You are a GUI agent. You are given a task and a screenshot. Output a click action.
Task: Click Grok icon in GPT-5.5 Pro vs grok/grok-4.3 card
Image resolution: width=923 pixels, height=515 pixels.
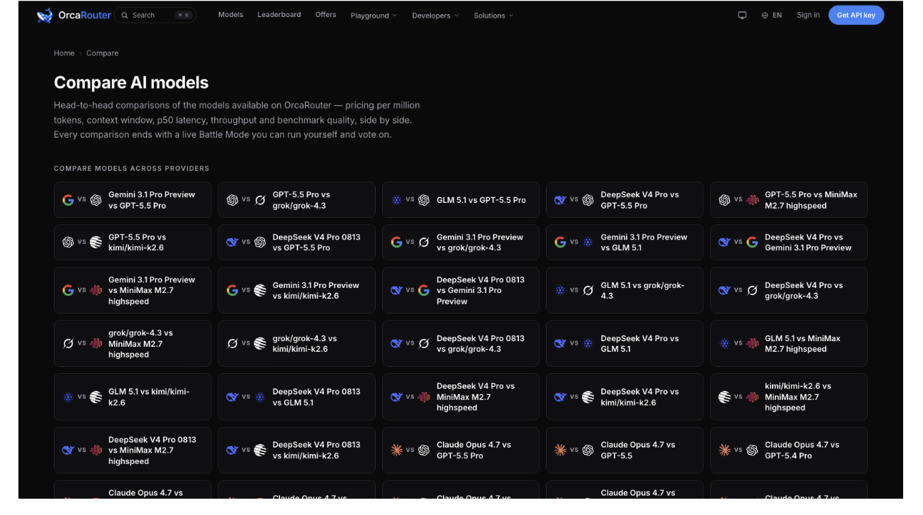coord(260,200)
